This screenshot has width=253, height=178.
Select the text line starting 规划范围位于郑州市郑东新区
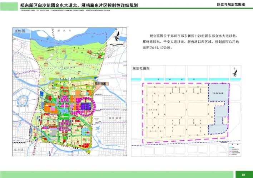point(194,36)
